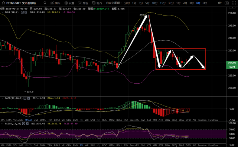Take a chart snapshot with camera icon

(226, 3)
